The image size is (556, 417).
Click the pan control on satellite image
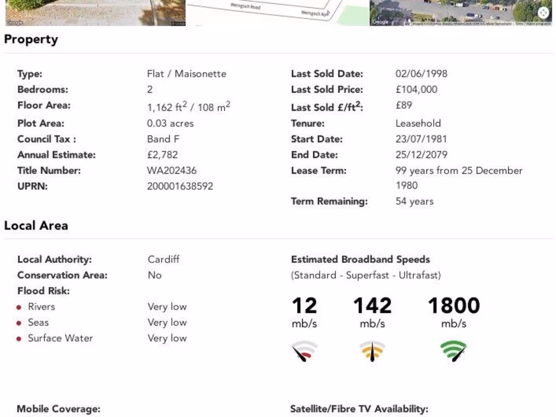pos(544,13)
